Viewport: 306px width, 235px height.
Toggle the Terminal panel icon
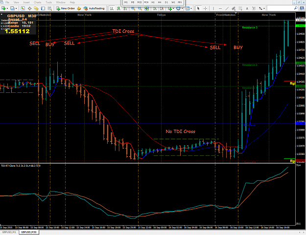point(43,8)
